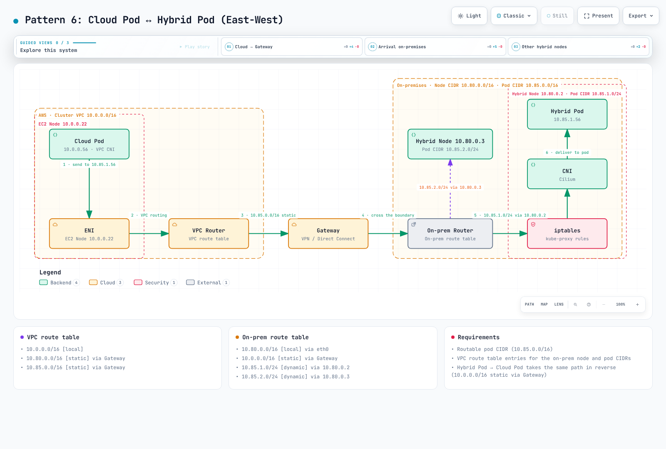This screenshot has width=666, height=449.
Task: Click the code icon on Cloud Pod node
Action: (55, 135)
